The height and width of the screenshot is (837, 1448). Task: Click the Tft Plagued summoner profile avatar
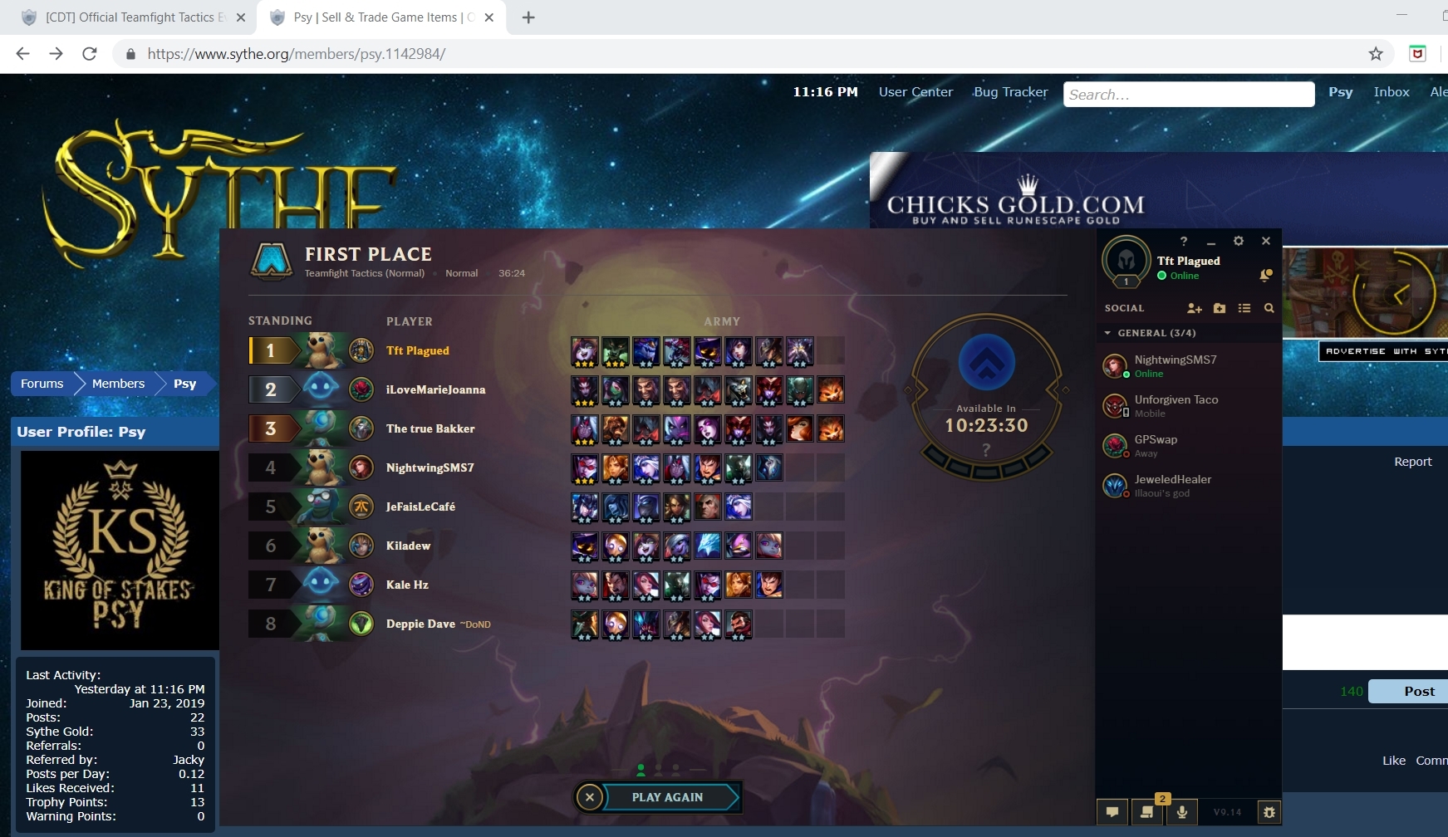tap(1126, 260)
